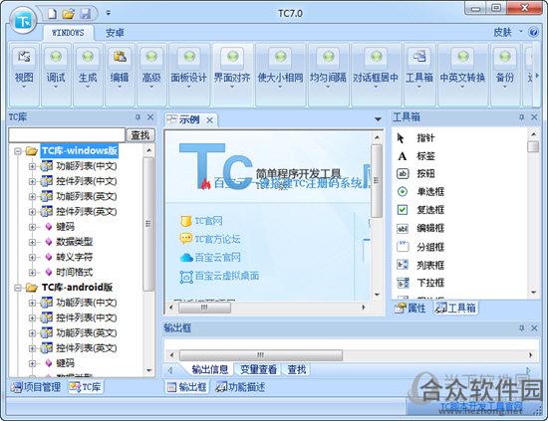Expand the 转义字符 tree node

(x=33, y=258)
